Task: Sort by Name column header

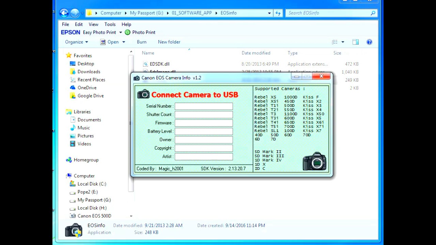Action: pyautogui.click(x=148, y=53)
